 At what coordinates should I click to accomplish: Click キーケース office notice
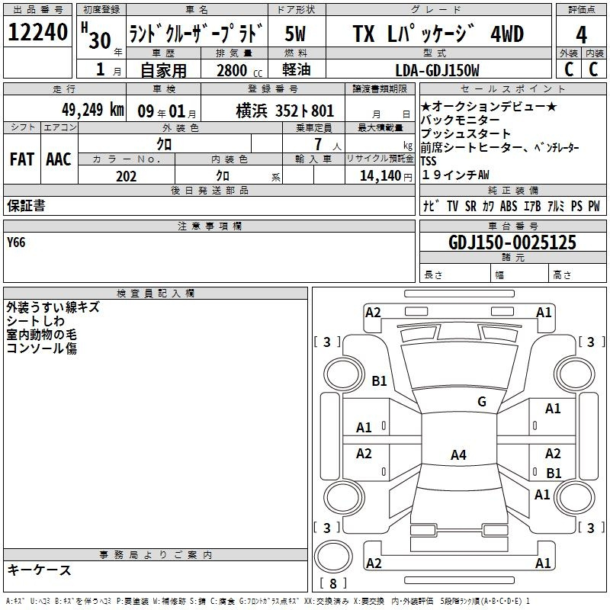[39, 570]
